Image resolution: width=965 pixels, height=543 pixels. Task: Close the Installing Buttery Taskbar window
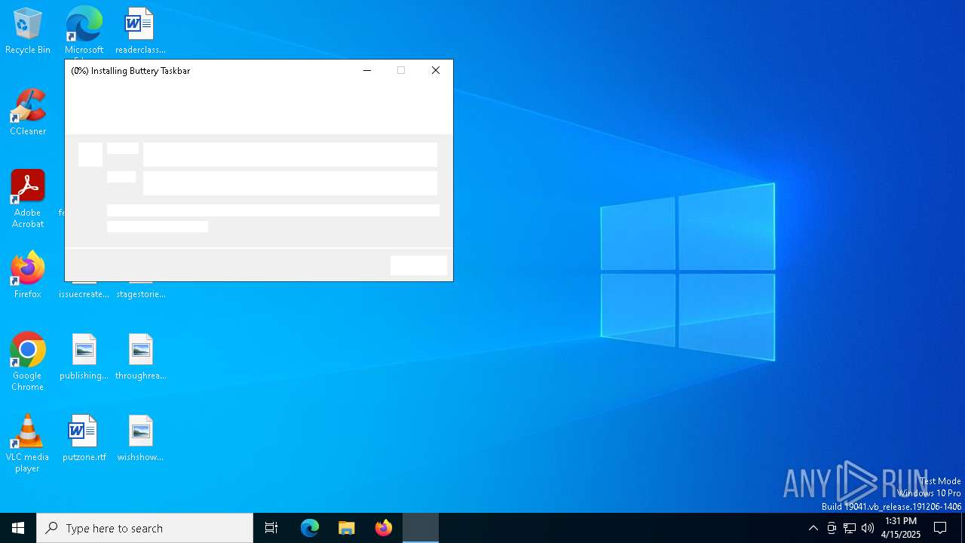click(x=436, y=70)
